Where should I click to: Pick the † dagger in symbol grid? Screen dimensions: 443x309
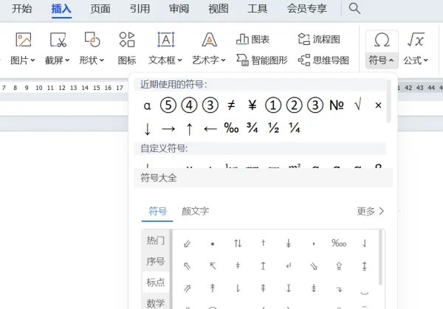263,243
